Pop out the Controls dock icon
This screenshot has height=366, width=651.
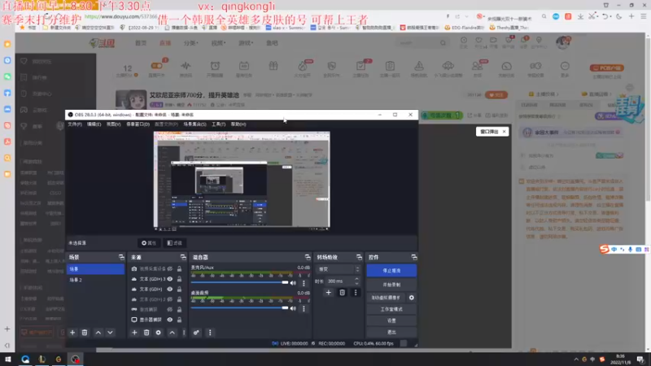(x=414, y=257)
